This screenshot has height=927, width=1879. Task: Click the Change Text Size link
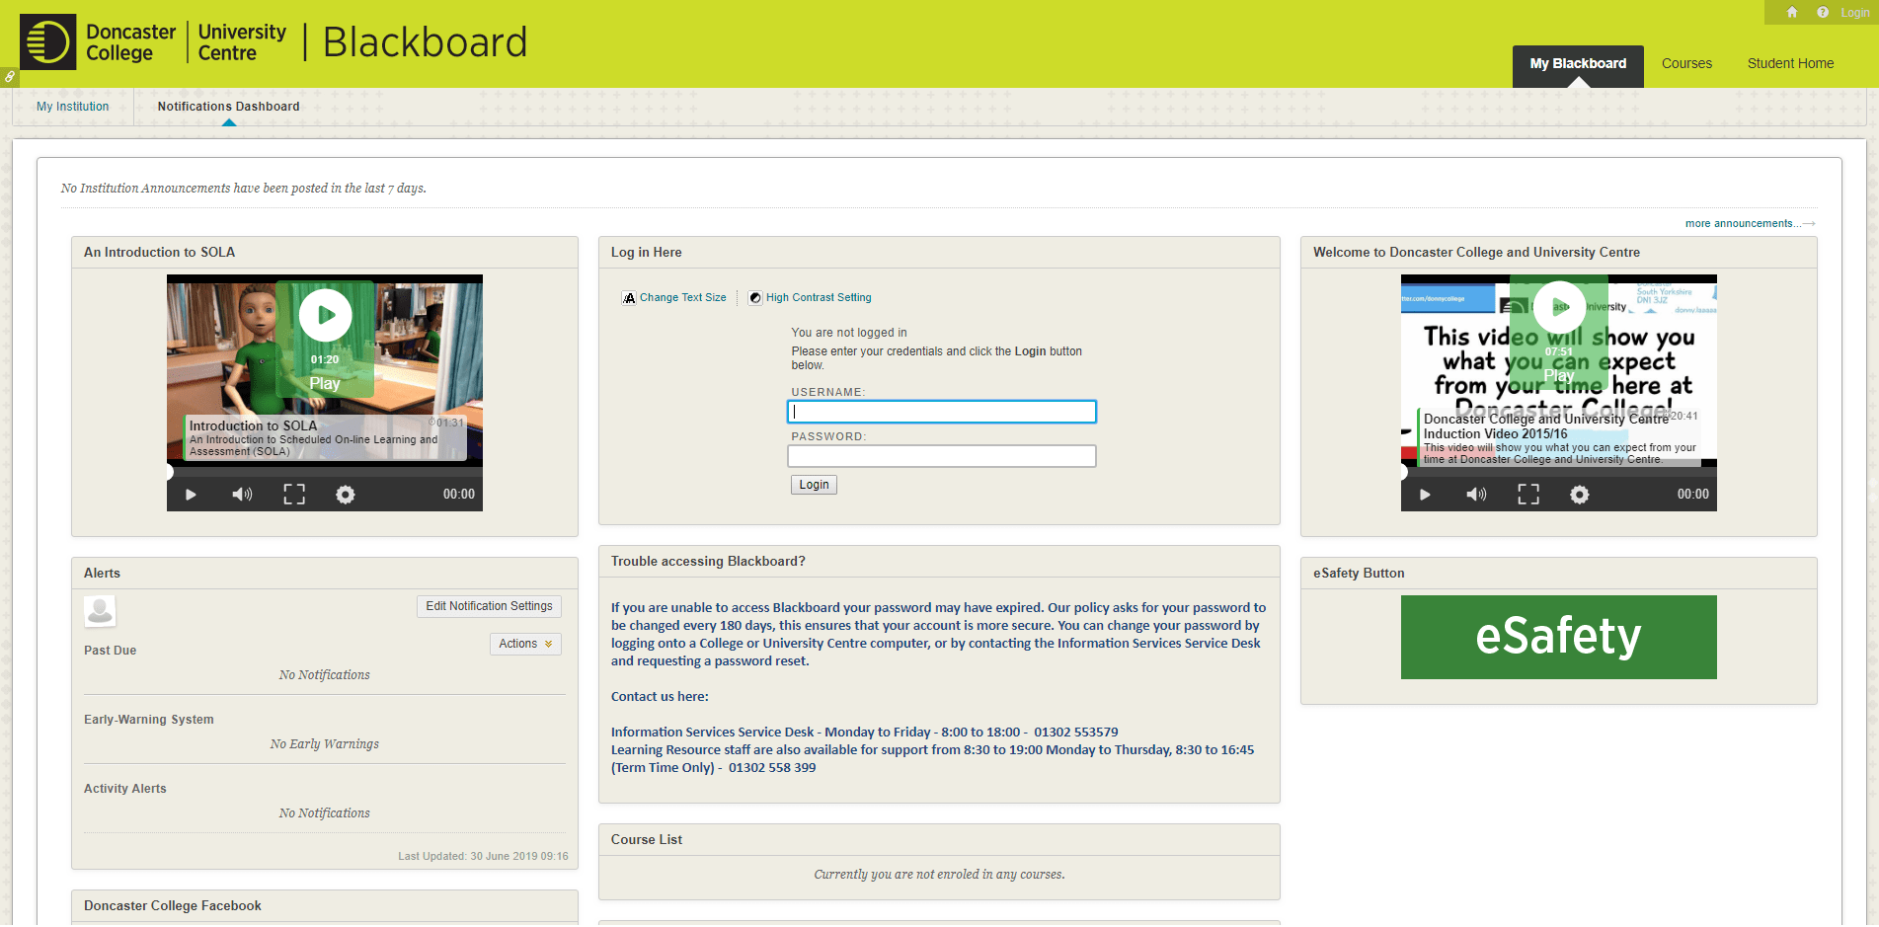[682, 298]
